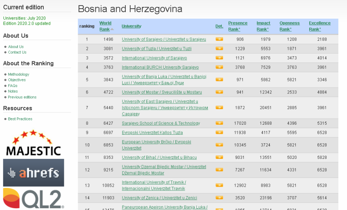347x210 pixels.
Task: Open details icon for International University of Sarajevo
Action: pyautogui.click(x=219, y=58)
